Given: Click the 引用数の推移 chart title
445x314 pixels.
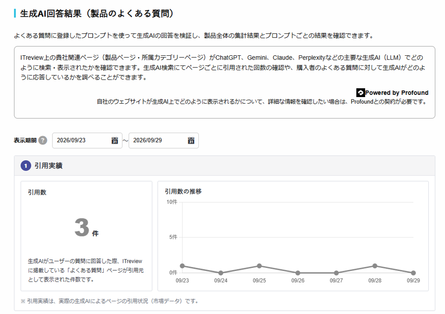Looking at the screenshot, I should [183, 191].
